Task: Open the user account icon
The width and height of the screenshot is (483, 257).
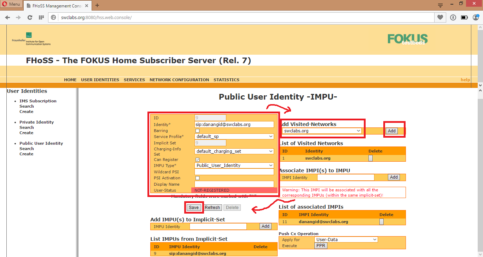Action: 476,17
